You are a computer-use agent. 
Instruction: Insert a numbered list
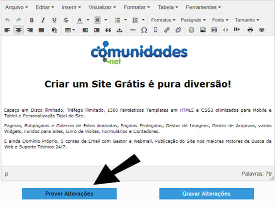tap(135, 20)
